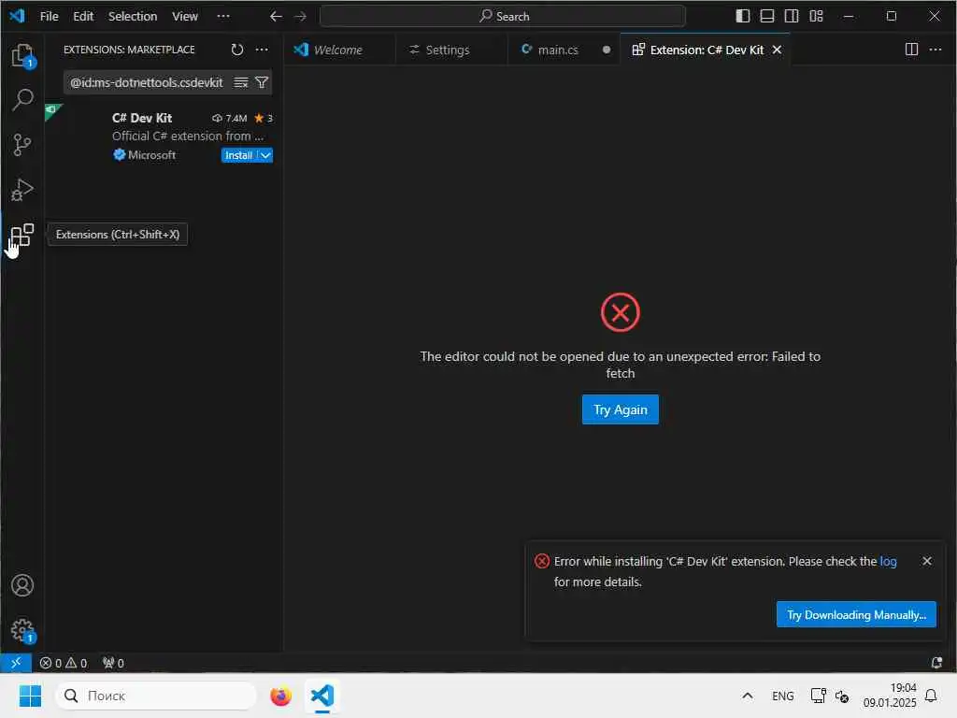
Task: Show errors and warnings count
Action: point(64,663)
